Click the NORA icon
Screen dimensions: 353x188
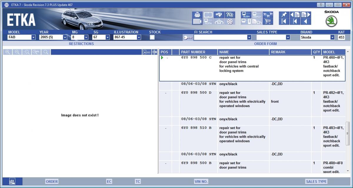pyautogui.click(x=208, y=21)
